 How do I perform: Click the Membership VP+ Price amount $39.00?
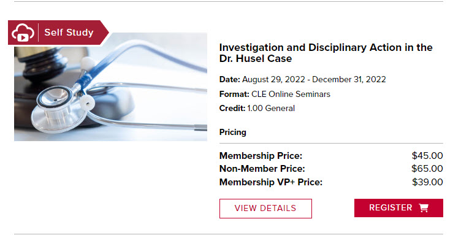427,182
